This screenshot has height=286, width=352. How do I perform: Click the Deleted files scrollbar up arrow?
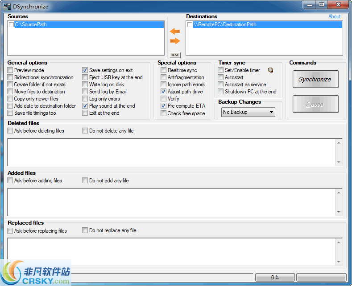pos(339,143)
